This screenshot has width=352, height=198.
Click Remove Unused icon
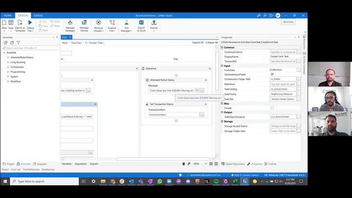[98, 23]
